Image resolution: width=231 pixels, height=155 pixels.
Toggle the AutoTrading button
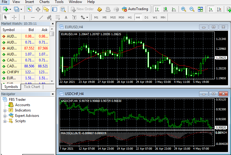[x=135, y=9]
